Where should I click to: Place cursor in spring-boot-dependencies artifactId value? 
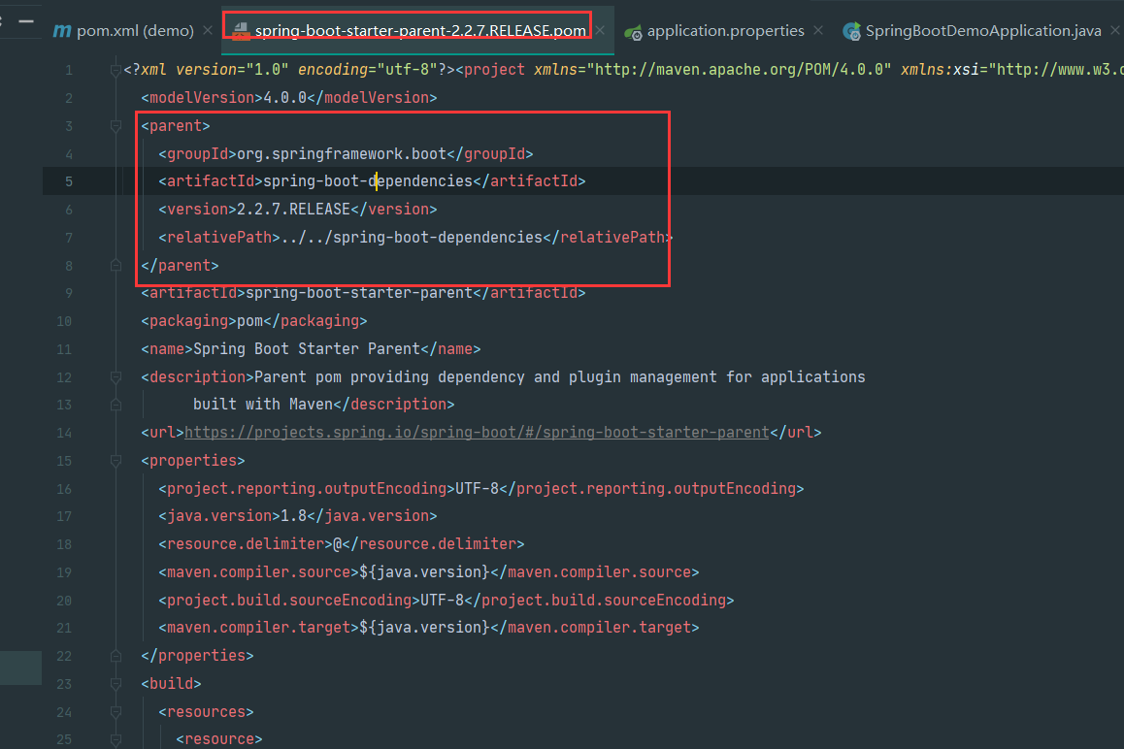(x=368, y=181)
